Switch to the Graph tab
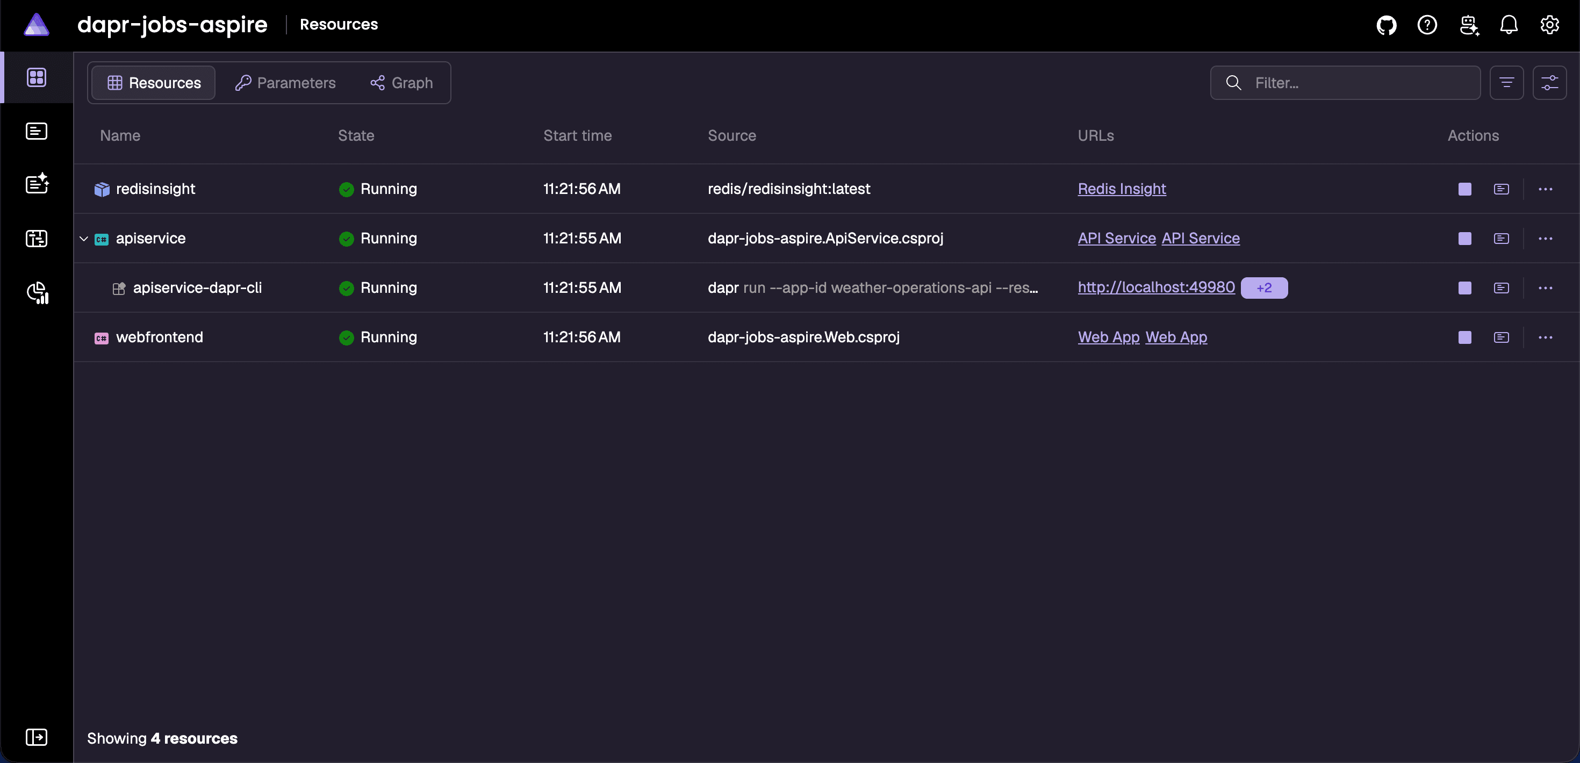 tap(402, 83)
